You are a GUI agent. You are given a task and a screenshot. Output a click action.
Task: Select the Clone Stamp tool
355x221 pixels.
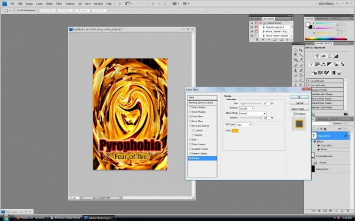pos(296,71)
